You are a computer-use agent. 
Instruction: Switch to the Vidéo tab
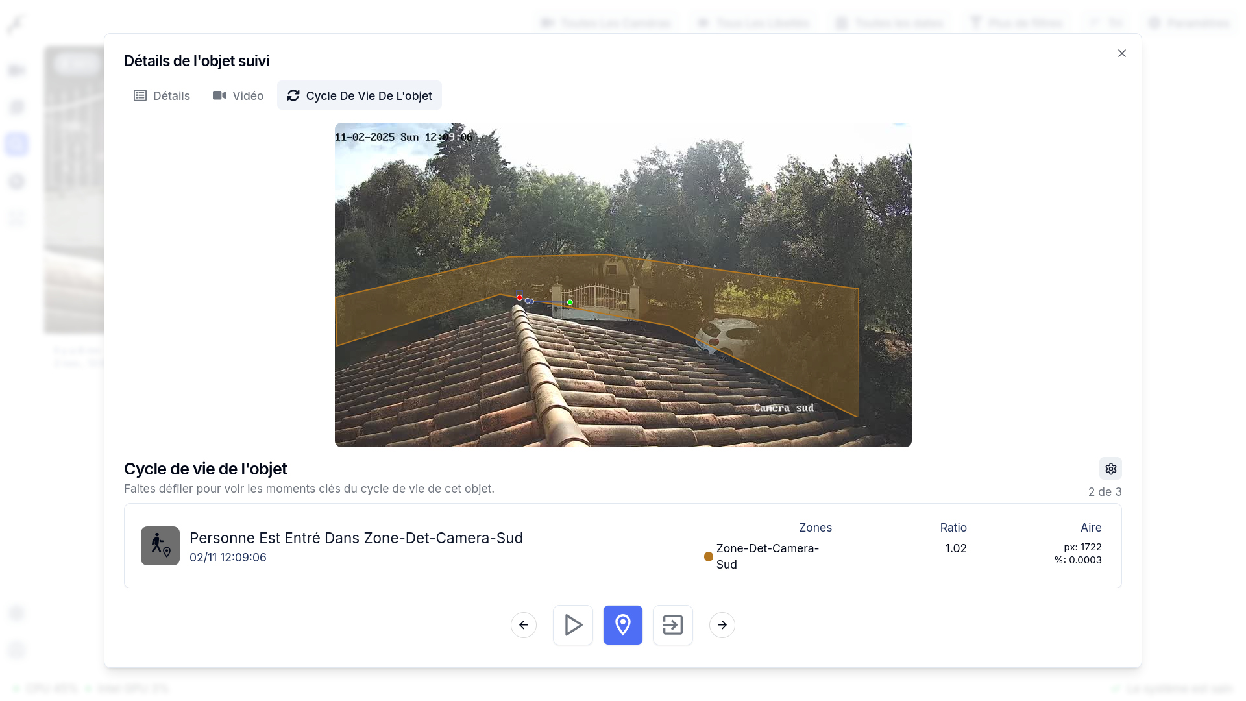pos(238,95)
